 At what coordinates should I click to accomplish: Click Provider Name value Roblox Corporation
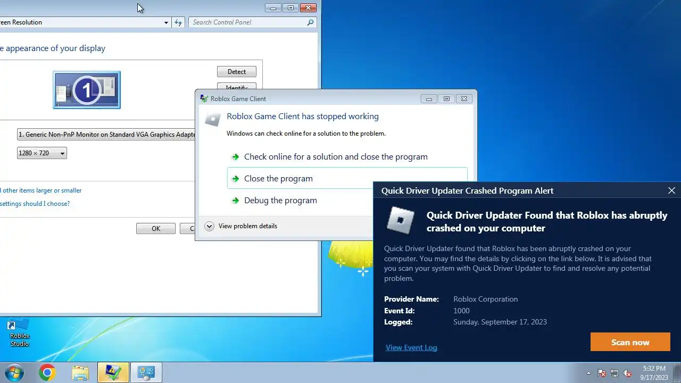(485, 299)
